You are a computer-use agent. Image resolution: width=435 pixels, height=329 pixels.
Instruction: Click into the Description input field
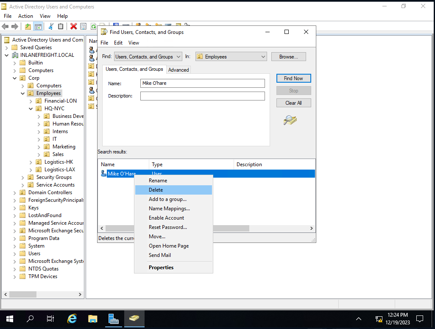point(203,96)
